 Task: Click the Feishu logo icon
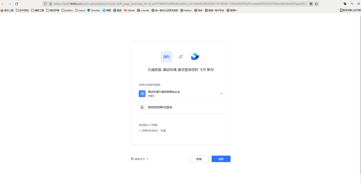(x=195, y=57)
